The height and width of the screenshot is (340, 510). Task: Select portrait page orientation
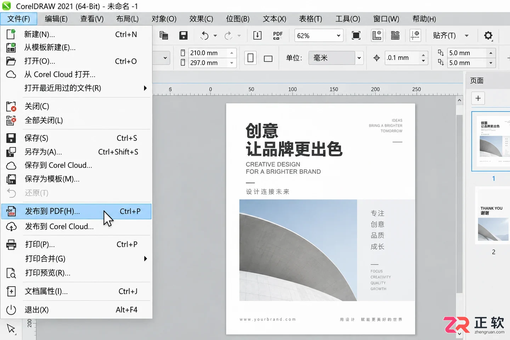(250, 58)
